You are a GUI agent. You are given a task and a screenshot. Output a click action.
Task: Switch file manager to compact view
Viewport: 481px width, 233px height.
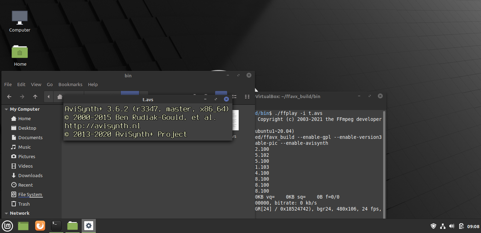(247, 96)
